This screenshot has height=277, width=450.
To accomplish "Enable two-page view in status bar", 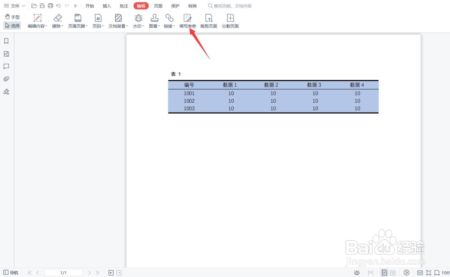I will tap(393, 273).
